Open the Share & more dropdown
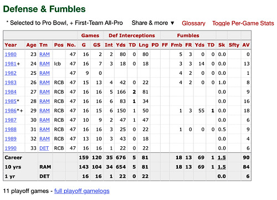277x200 pixels. (x=153, y=23)
